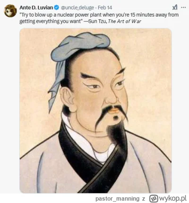Select the italic "The Art of War" text
This screenshot has width=189, height=203.
pos(125,21)
